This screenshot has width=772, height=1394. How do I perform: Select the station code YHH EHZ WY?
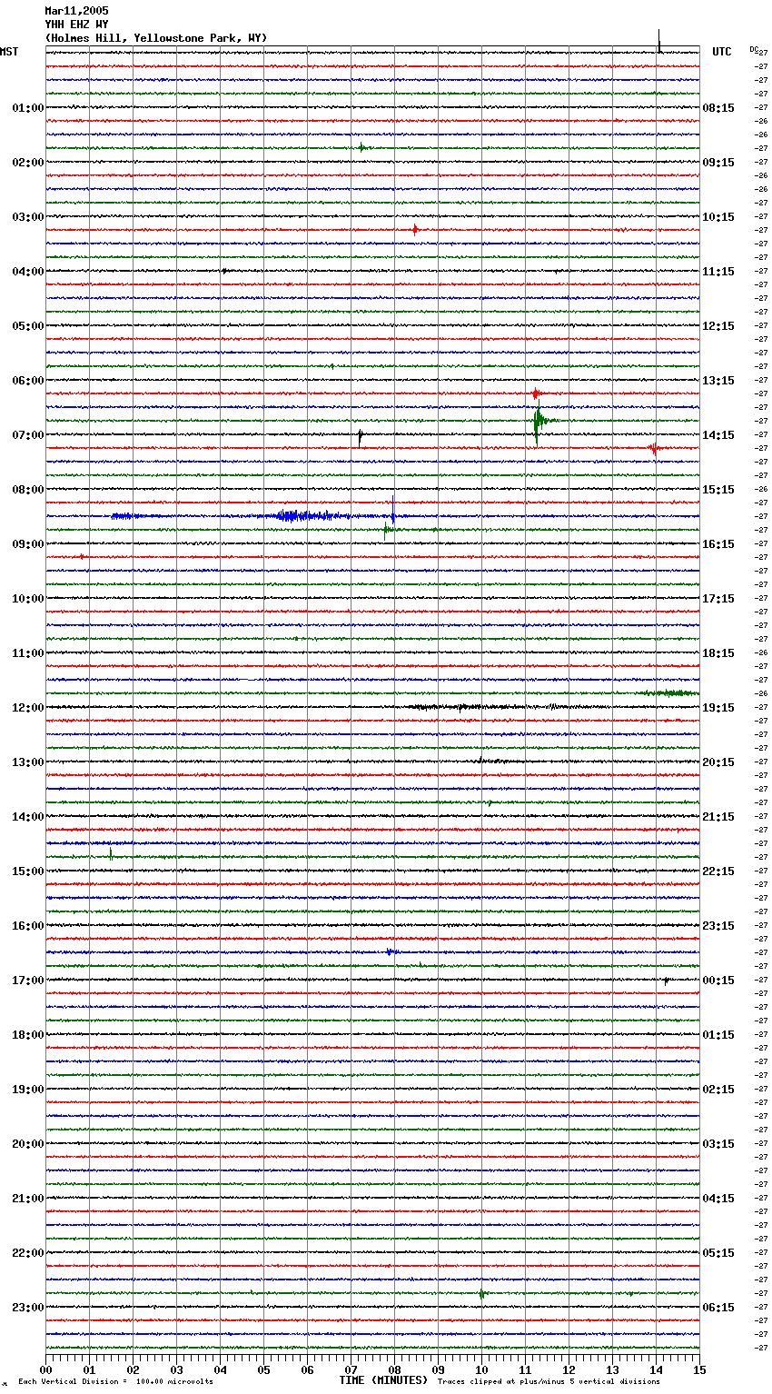(x=76, y=25)
